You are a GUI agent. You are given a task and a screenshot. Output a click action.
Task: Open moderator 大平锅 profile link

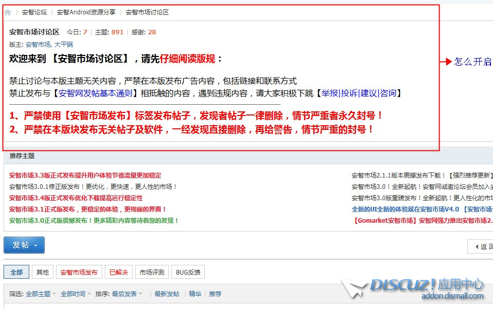tap(64, 45)
